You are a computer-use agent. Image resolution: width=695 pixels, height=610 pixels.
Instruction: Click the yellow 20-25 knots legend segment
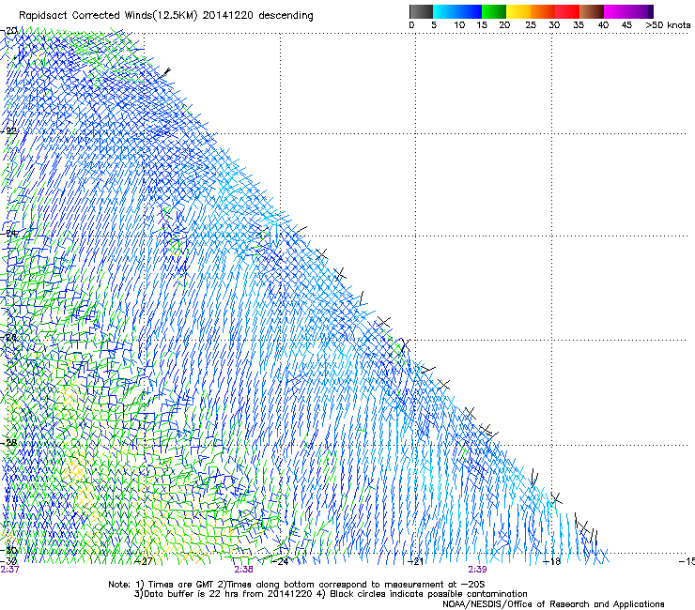(518, 11)
